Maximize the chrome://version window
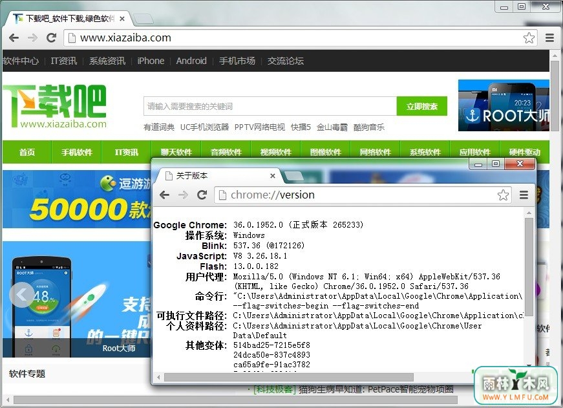The image size is (563, 408). click(x=496, y=164)
